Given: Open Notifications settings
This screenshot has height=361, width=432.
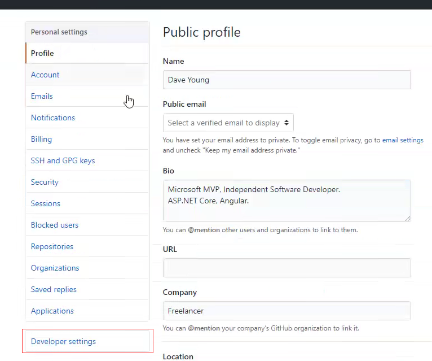Looking at the screenshot, I should 53,118.
